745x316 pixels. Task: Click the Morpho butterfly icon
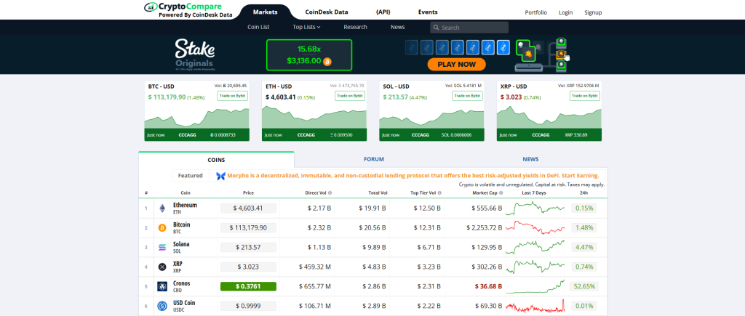tap(220, 176)
